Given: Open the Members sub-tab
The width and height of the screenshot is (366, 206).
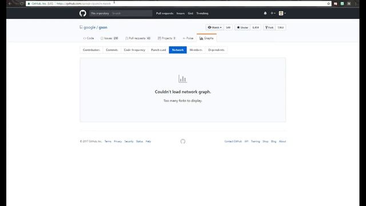Looking at the screenshot, I should [x=196, y=50].
